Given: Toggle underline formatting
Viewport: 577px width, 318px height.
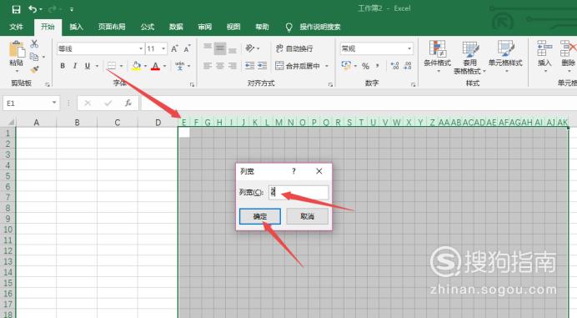Looking at the screenshot, I should [88, 66].
